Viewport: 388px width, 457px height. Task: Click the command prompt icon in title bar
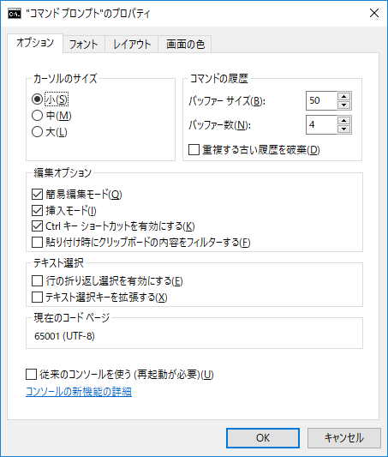click(x=15, y=14)
